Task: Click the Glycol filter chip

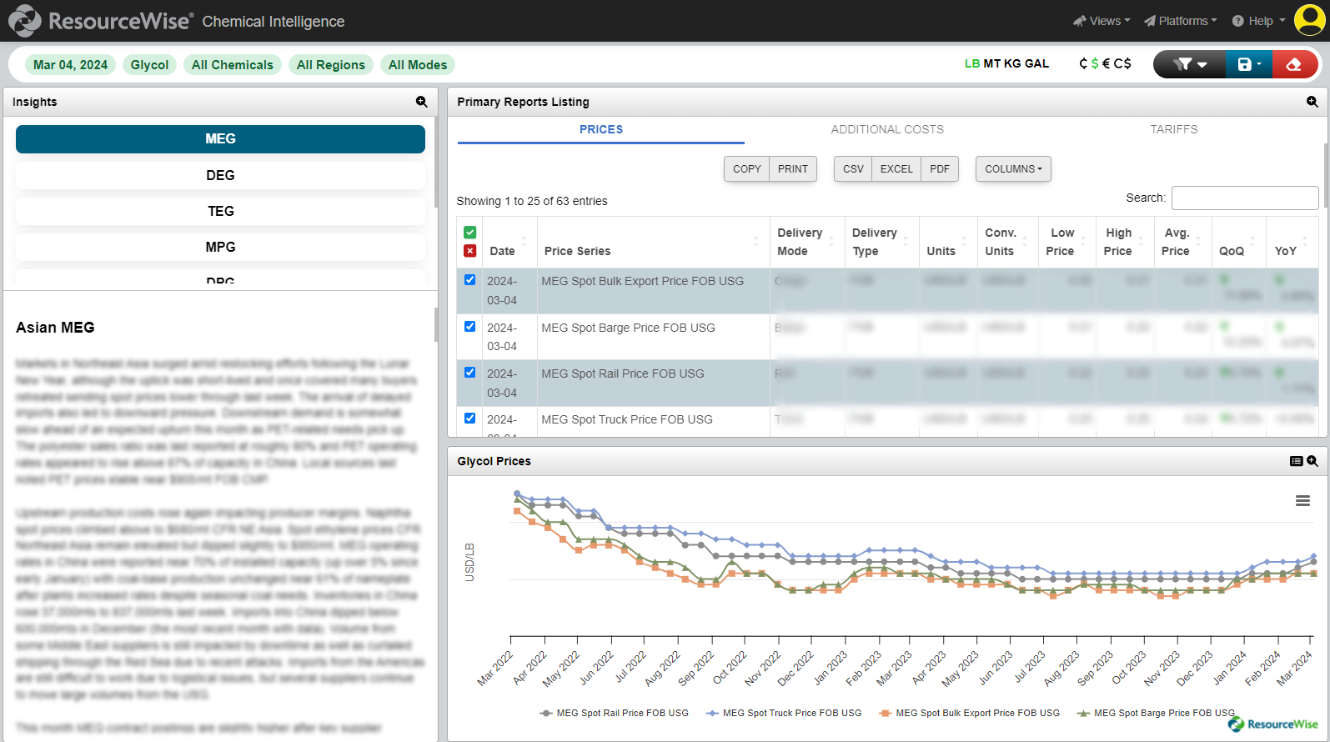Action: pos(149,64)
